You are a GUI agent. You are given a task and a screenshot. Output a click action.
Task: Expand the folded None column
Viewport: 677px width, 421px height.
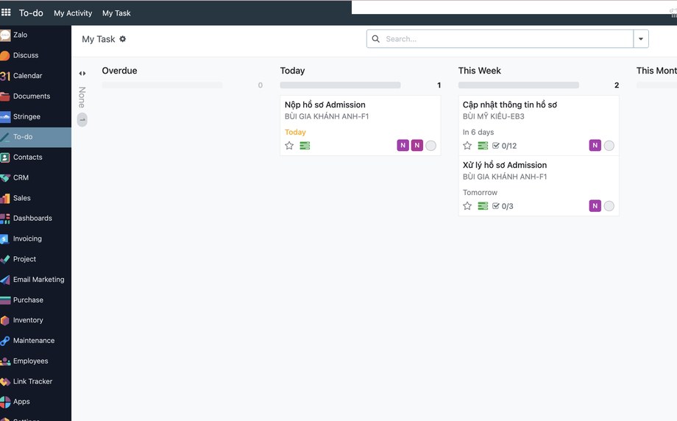82,74
